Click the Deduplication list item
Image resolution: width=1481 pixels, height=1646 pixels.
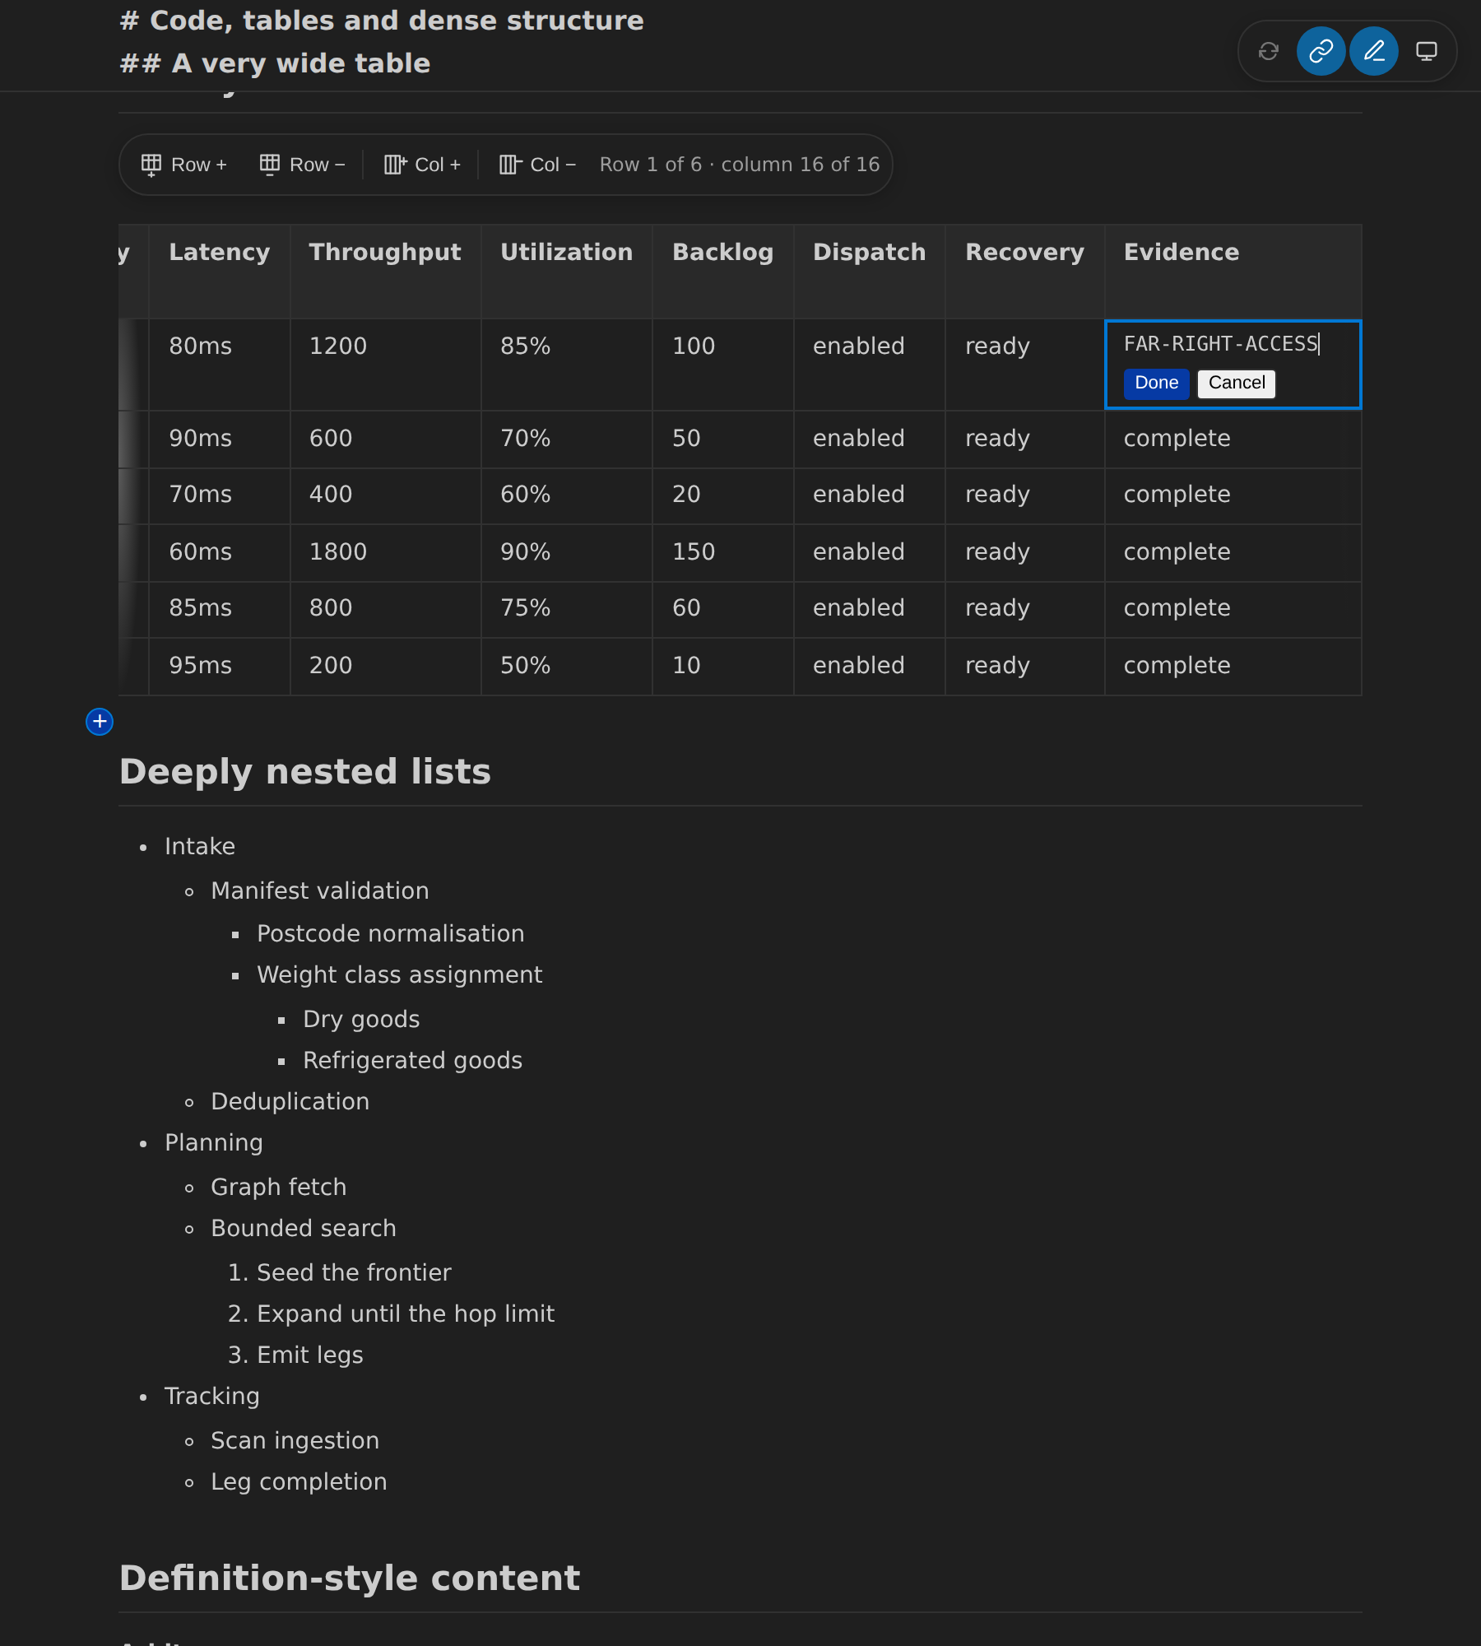pos(290,1101)
